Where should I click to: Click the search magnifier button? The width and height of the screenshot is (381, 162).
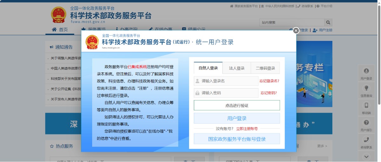pyautogui.click(x=328, y=23)
